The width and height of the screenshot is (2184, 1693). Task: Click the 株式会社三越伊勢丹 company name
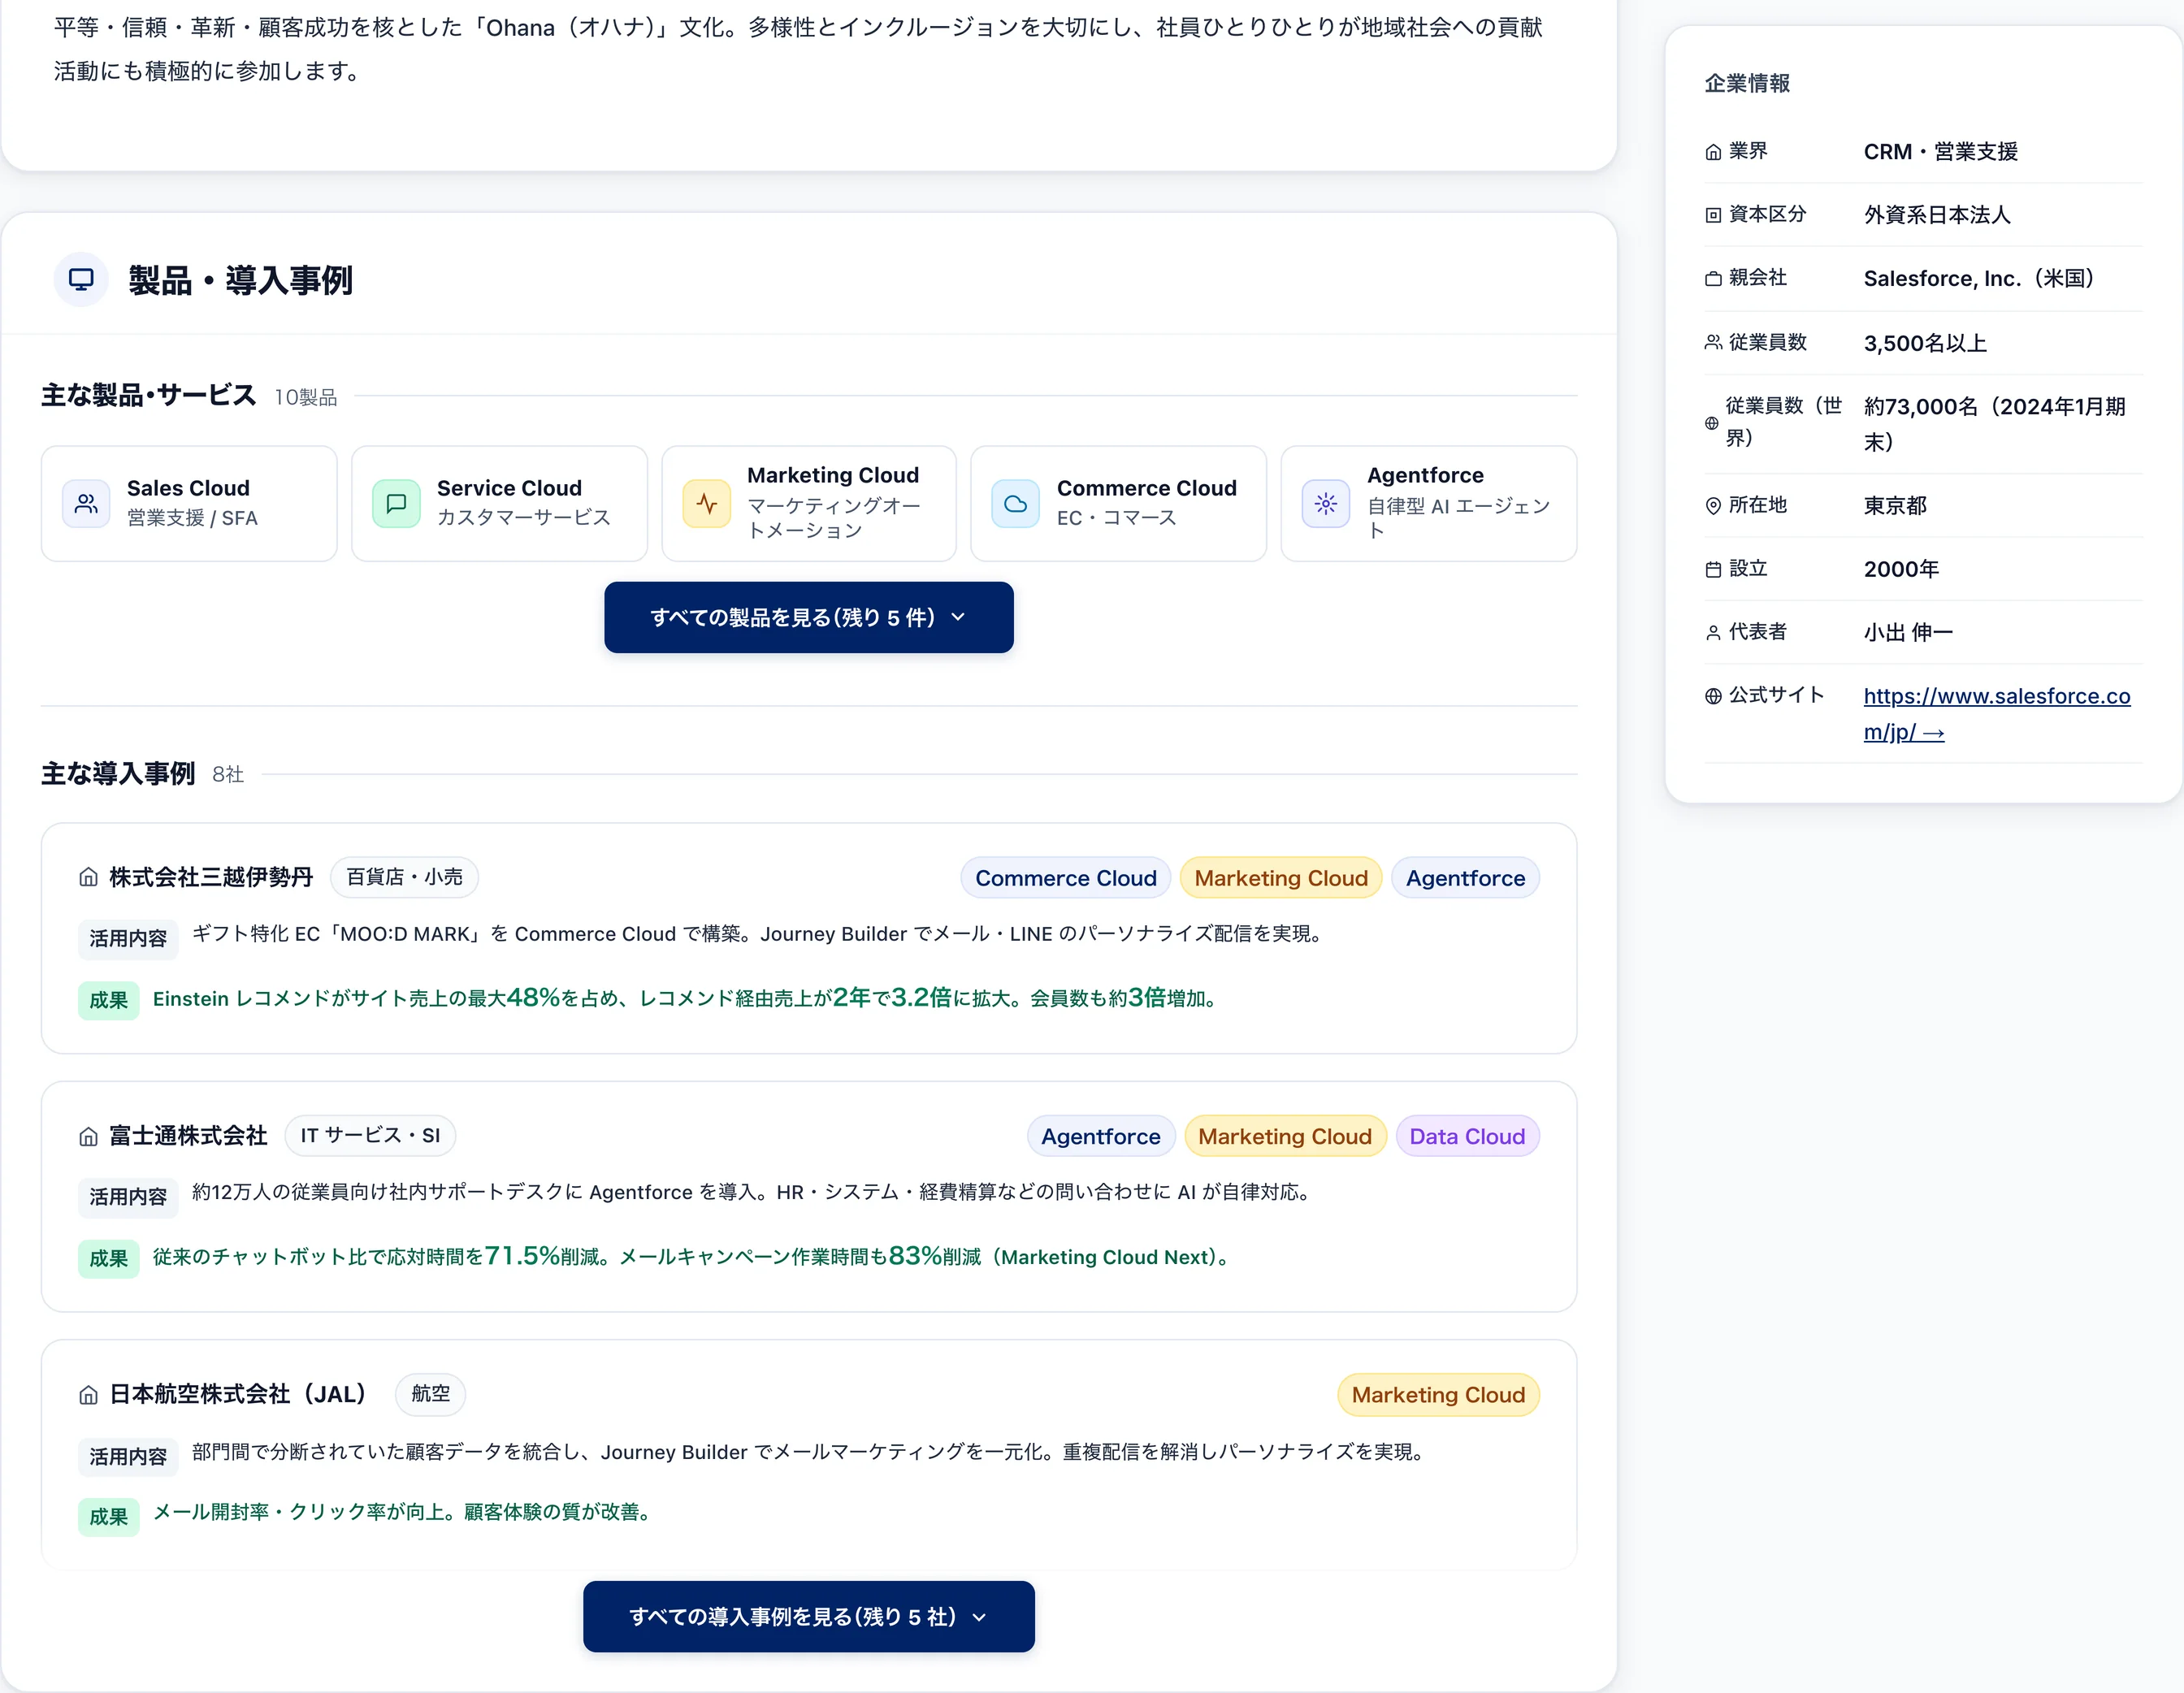click(x=211, y=877)
